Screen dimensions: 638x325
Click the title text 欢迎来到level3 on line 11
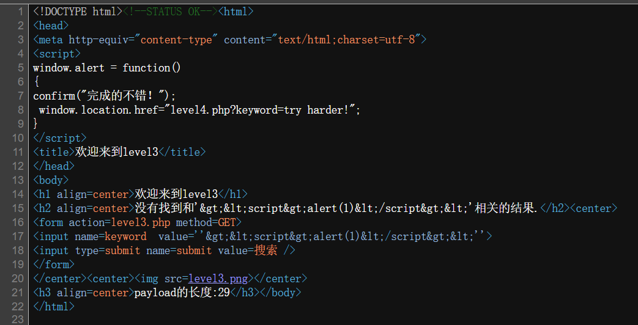click(116, 152)
